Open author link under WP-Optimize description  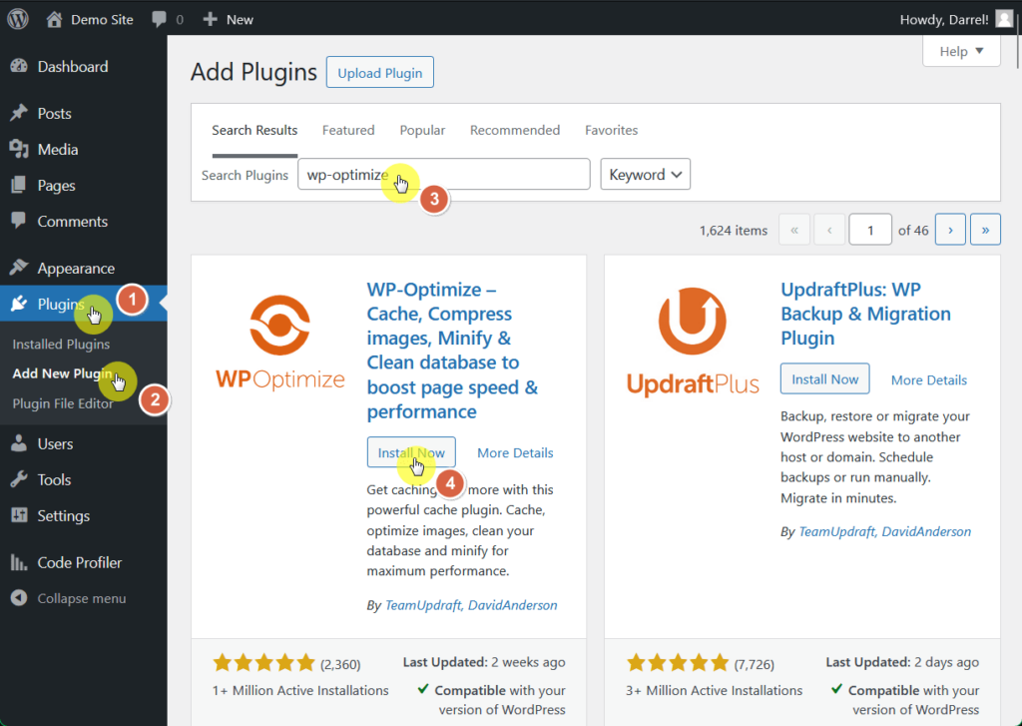tap(471, 605)
